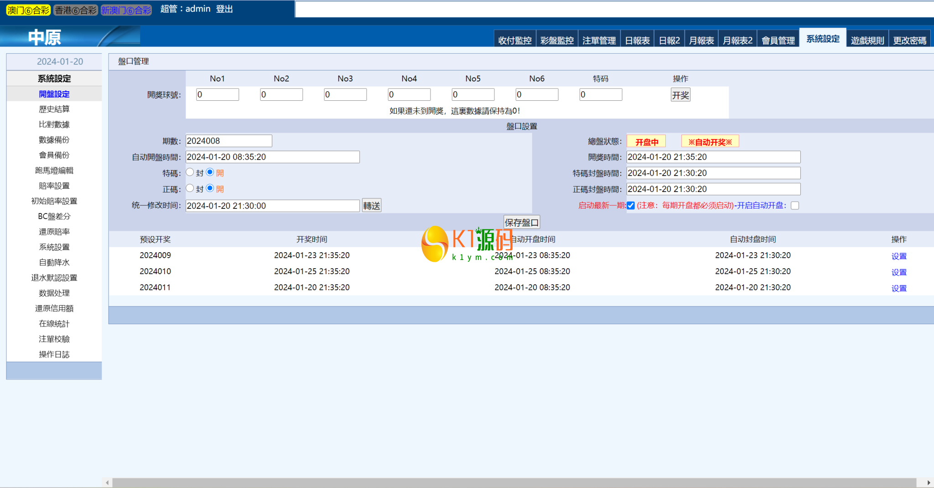Click the No1 ball number field
The image size is (934, 488).
point(218,95)
